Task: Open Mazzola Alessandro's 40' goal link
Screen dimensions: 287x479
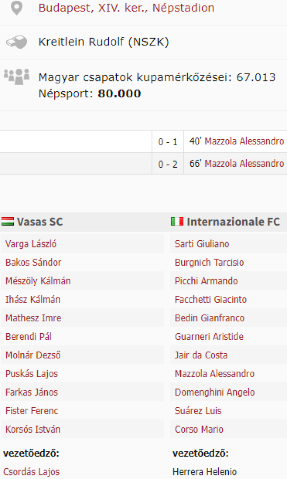Action: 244,141
